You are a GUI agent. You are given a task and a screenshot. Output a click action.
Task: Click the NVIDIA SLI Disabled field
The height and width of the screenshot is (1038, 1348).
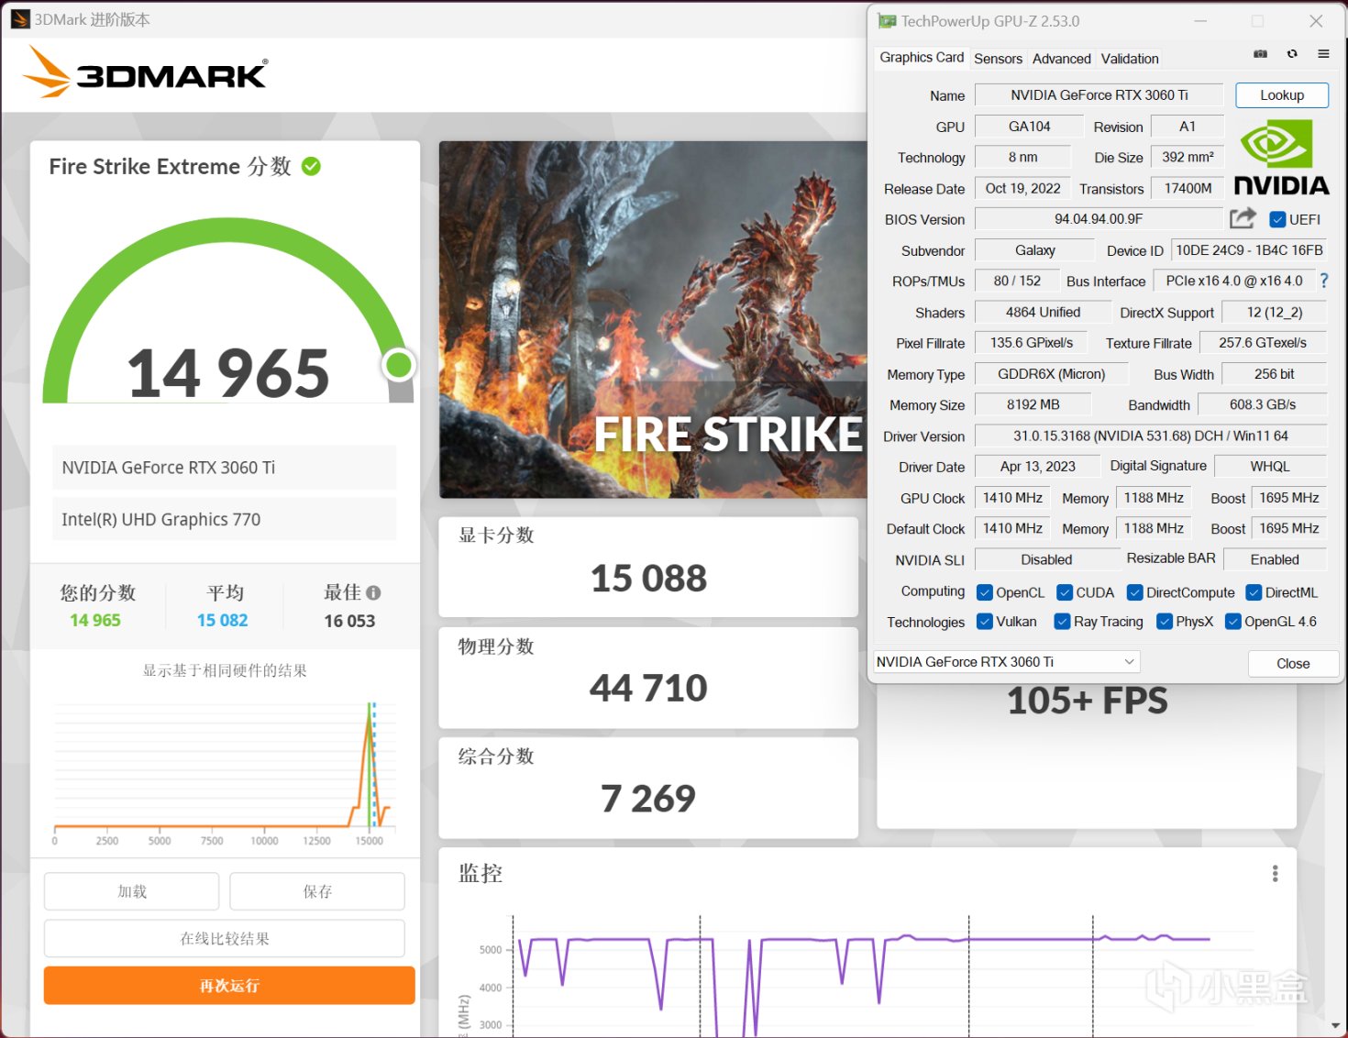1046,559
